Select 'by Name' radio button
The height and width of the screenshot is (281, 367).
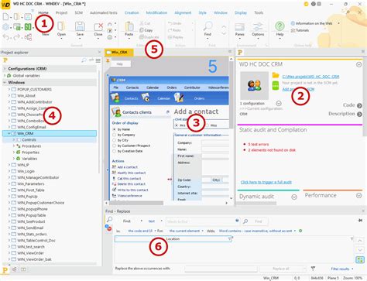tap(114, 129)
